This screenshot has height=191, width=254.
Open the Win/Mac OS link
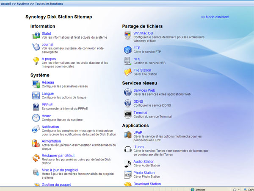coord(143,33)
